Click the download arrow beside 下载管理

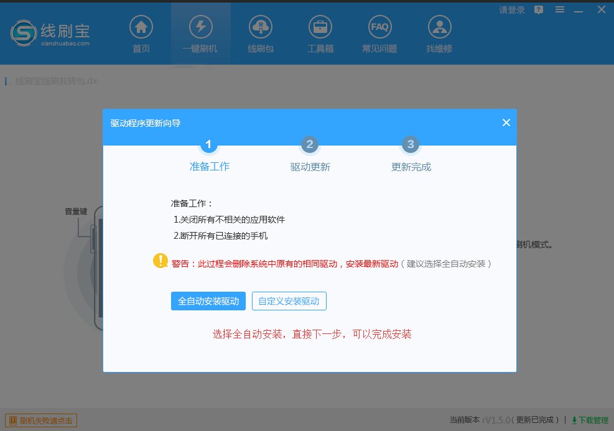click(573, 420)
